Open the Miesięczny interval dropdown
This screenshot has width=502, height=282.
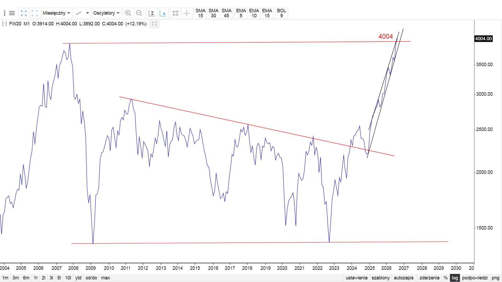point(56,13)
